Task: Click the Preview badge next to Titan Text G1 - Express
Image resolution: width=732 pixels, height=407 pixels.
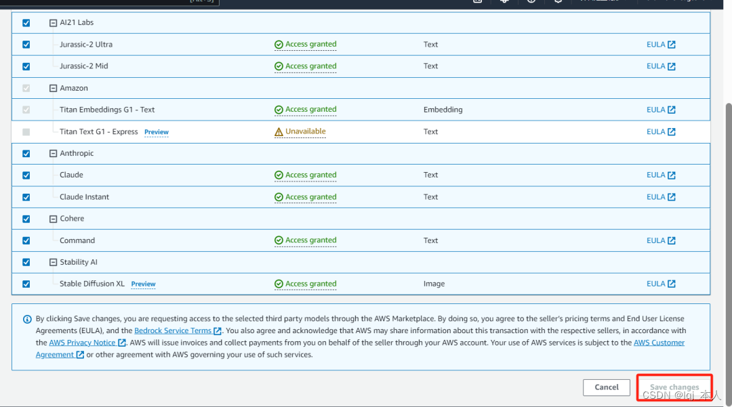Action: point(157,132)
